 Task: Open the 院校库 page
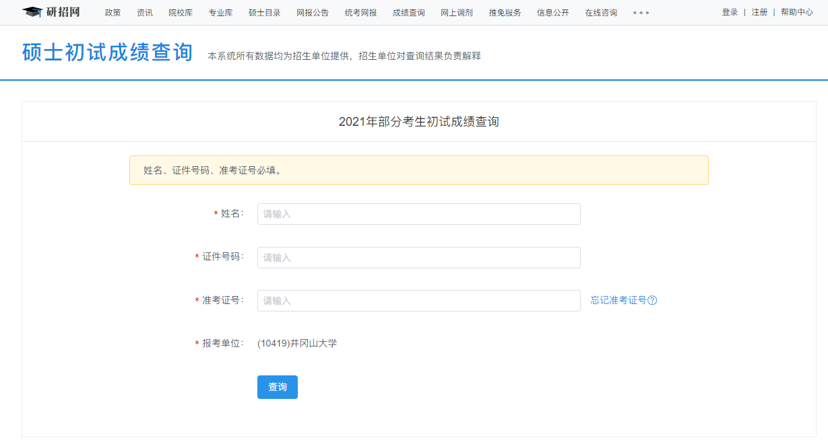[181, 13]
